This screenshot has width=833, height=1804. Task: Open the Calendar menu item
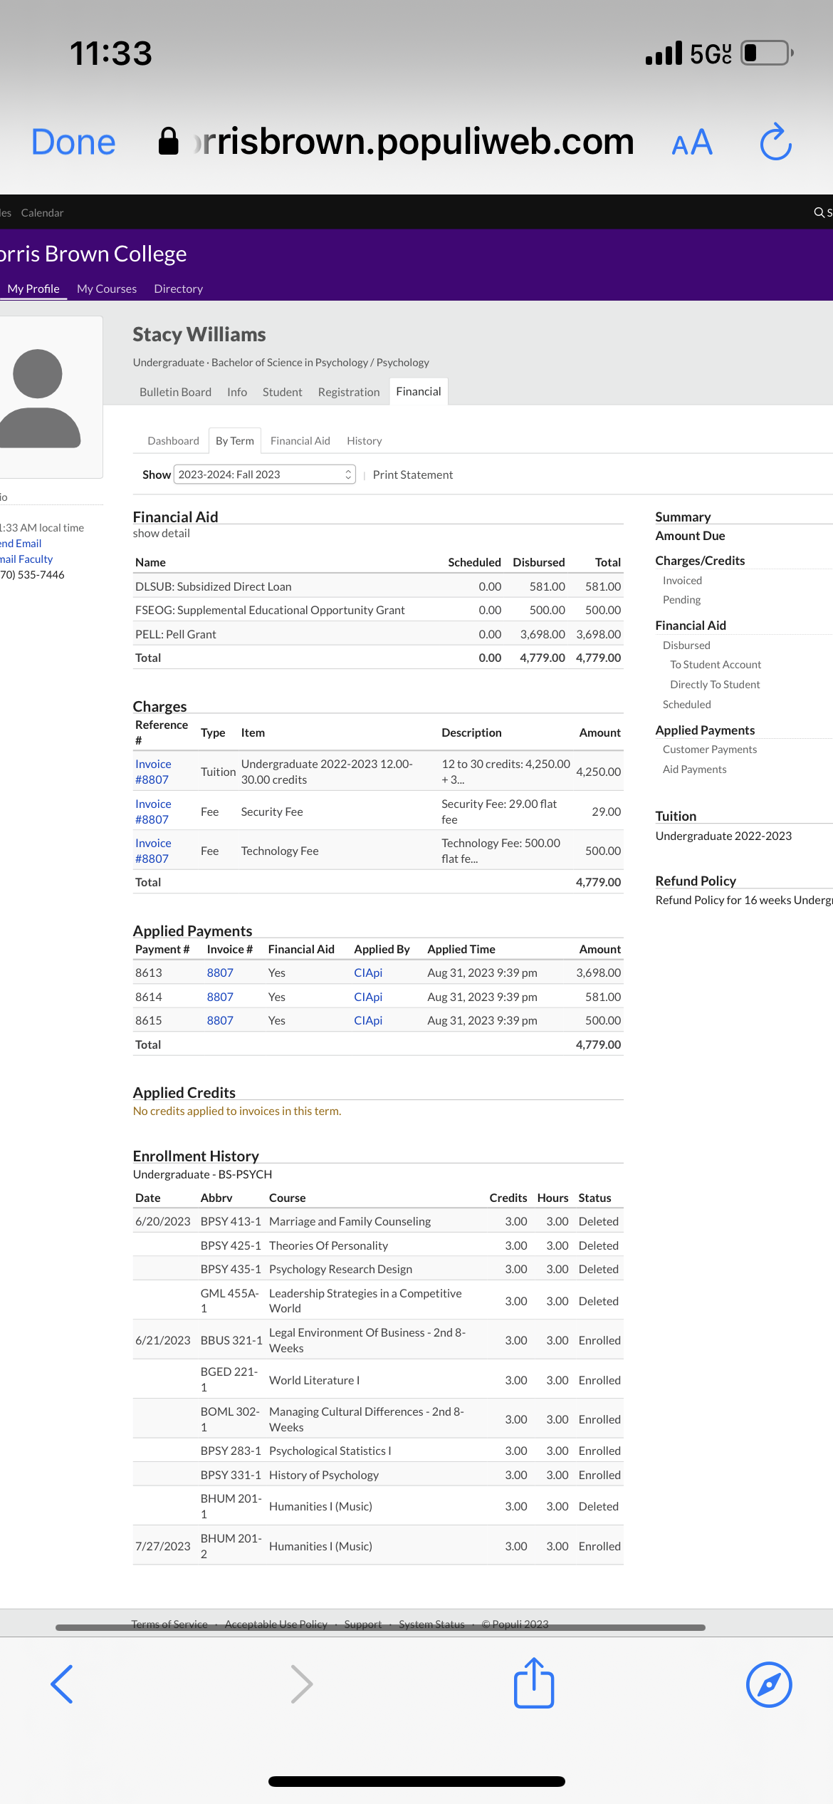42,212
